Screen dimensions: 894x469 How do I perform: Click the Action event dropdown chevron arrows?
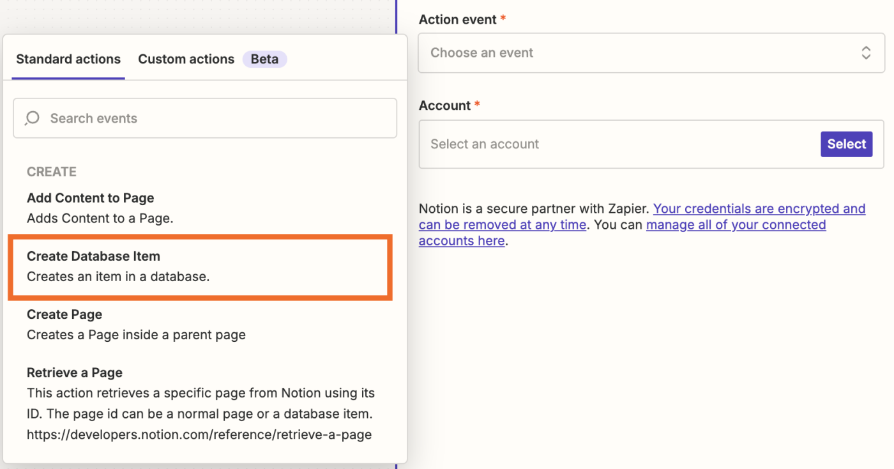coord(866,53)
